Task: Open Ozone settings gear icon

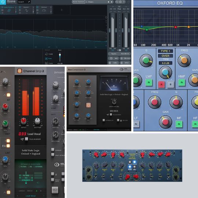Action: click(120, 2)
